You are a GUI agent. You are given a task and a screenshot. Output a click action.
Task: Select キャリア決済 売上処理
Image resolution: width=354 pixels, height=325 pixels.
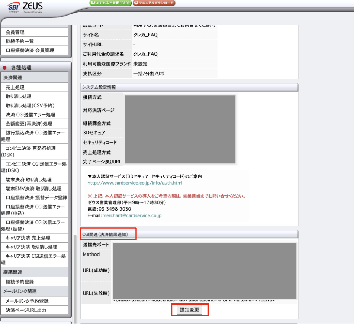point(35,238)
